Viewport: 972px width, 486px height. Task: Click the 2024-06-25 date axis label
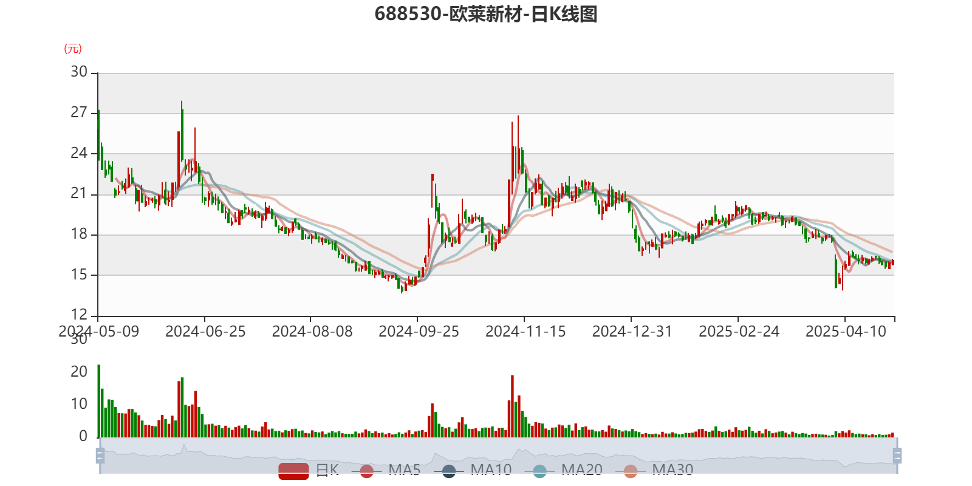pyautogui.click(x=205, y=332)
